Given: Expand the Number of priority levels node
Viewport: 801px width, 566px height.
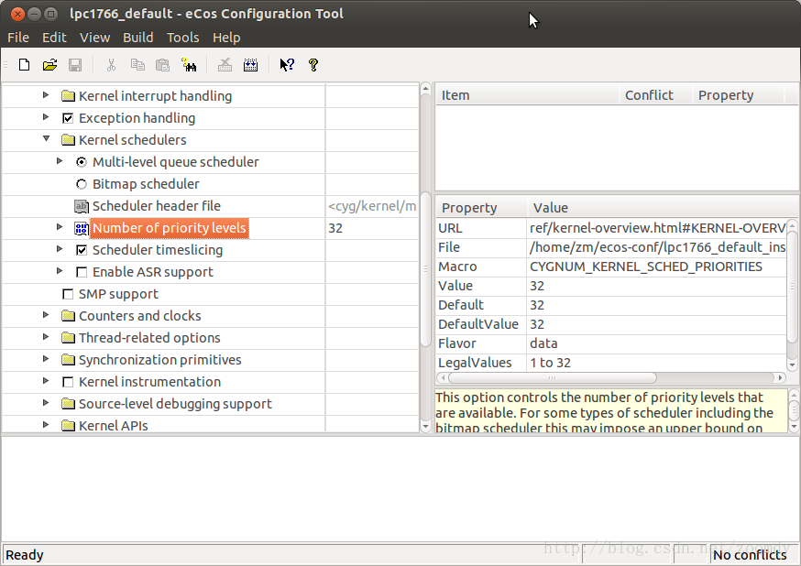Looking at the screenshot, I should tap(60, 226).
